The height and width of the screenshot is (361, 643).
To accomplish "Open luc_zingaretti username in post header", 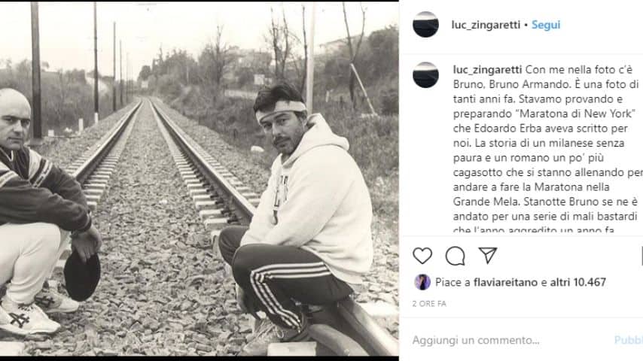I will [486, 25].
